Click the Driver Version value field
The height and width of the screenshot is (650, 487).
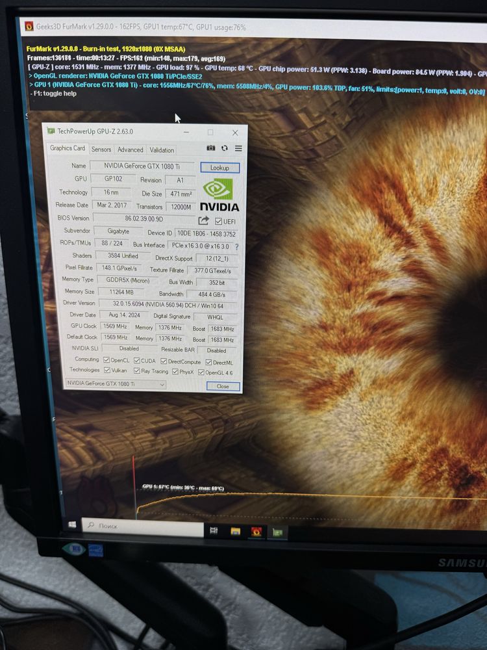coord(168,305)
